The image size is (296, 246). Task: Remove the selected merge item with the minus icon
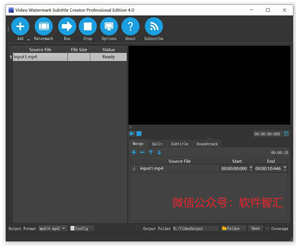tap(142, 152)
